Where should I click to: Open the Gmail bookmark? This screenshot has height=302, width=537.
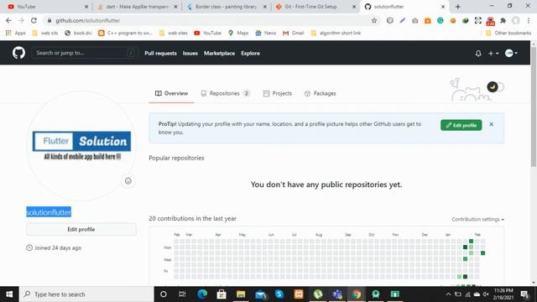[294, 33]
